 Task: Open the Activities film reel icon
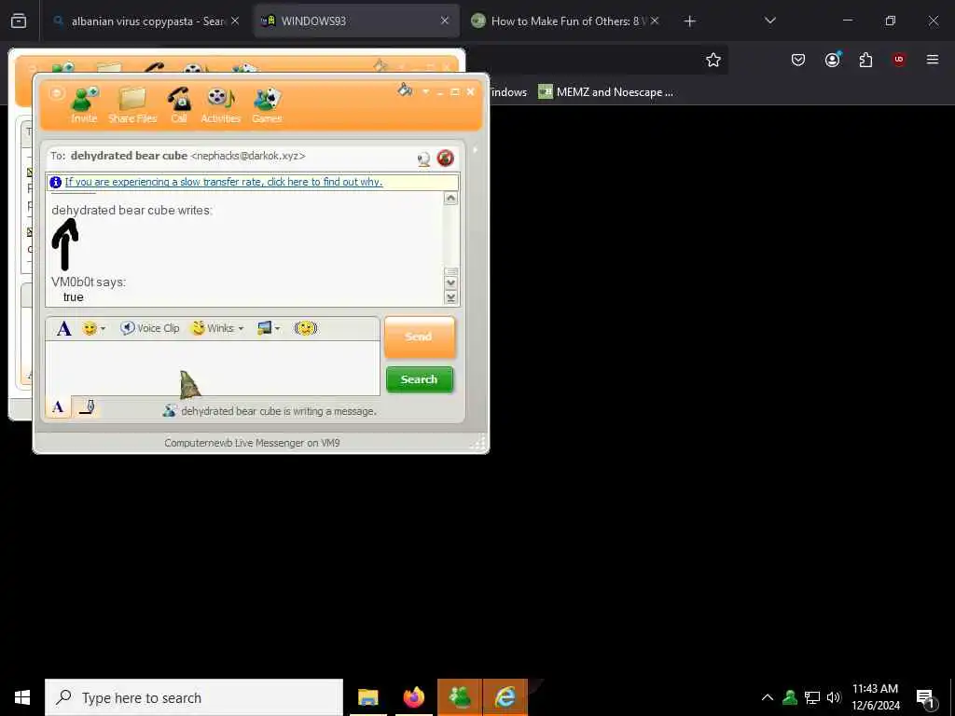[220, 104]
